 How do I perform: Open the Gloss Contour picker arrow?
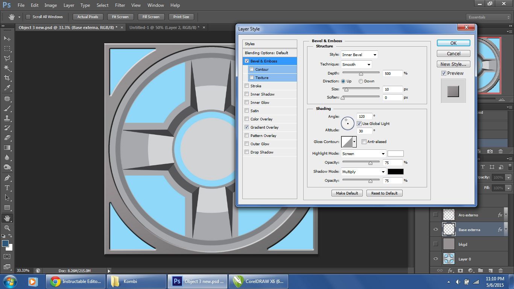point(354,142)
